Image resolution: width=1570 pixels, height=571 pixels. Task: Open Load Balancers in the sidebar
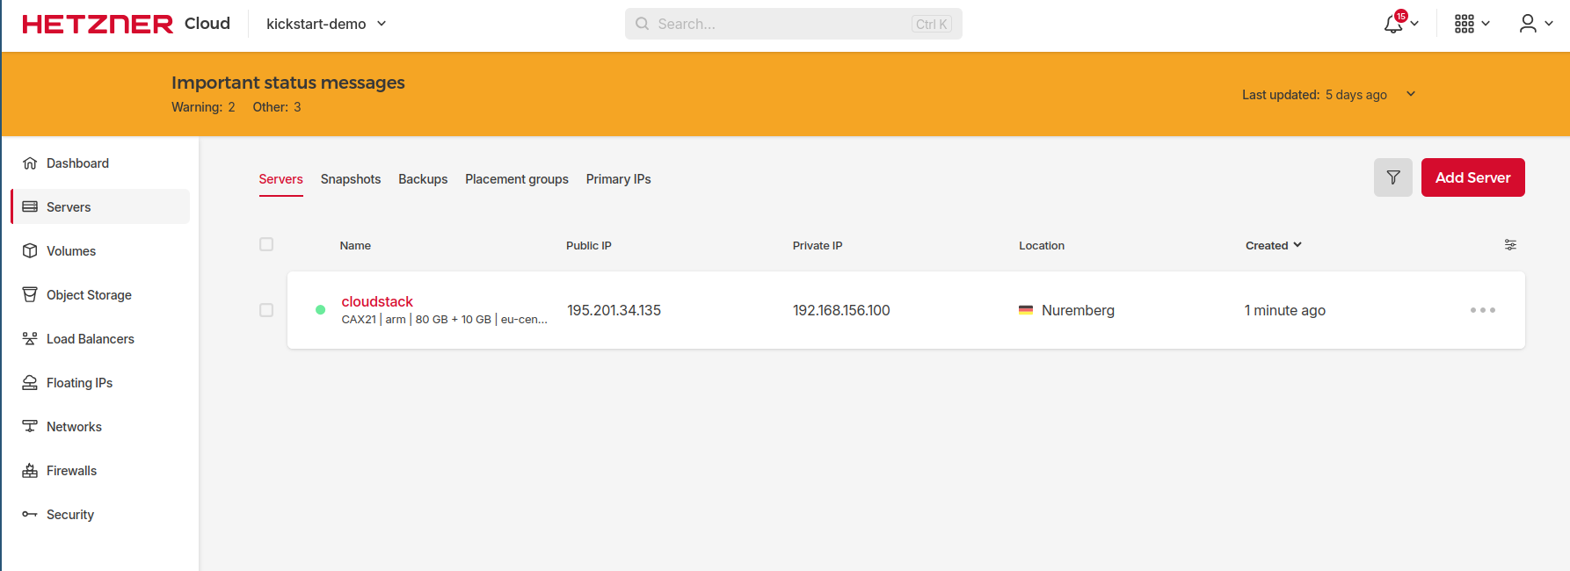[101, 339]
